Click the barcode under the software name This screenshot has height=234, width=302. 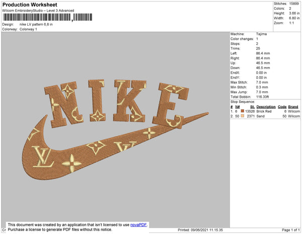(48, 17)
